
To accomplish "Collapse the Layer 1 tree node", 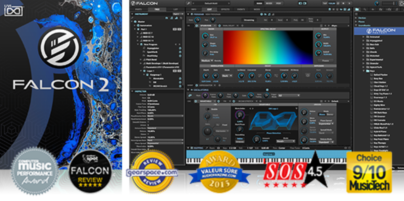I will pos(141,71).
